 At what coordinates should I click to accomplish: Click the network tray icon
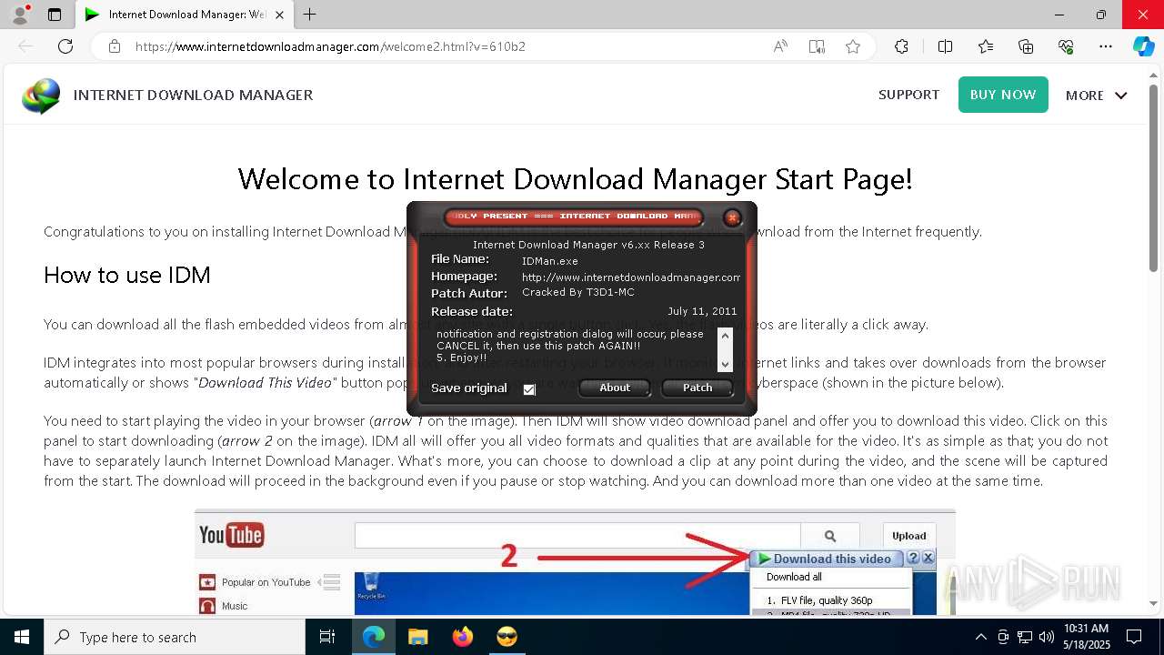pyautogui.click(x=1025, y=637)
